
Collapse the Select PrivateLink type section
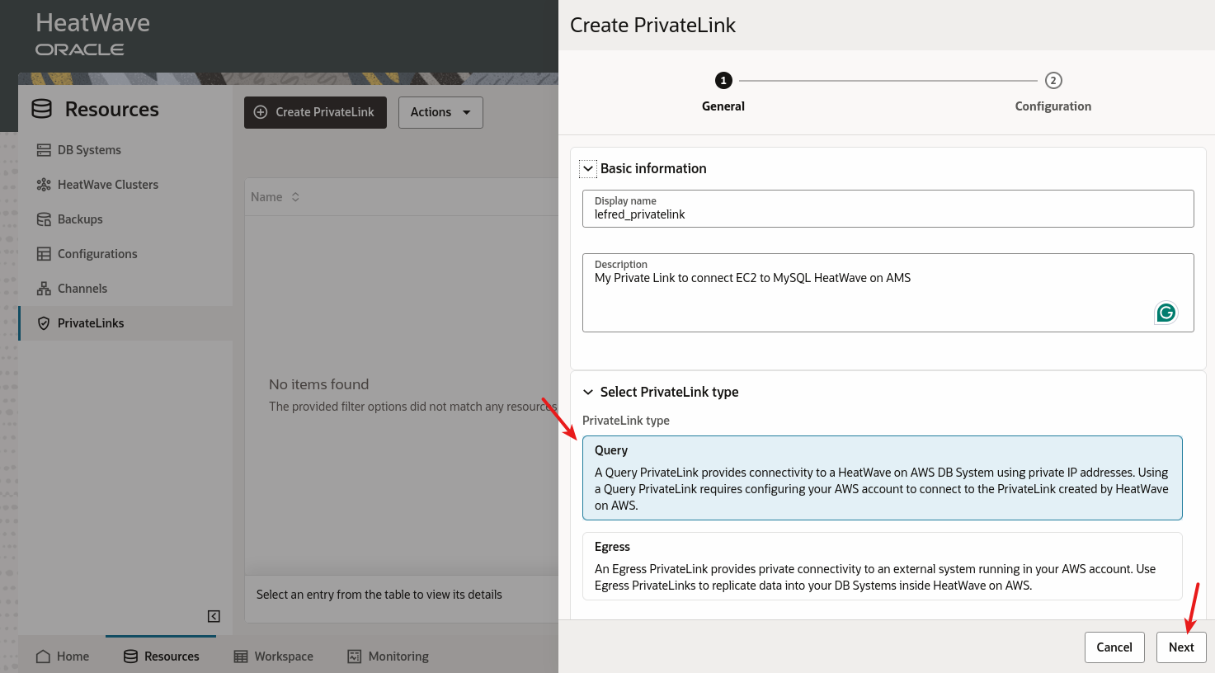[x=588, y=392]
